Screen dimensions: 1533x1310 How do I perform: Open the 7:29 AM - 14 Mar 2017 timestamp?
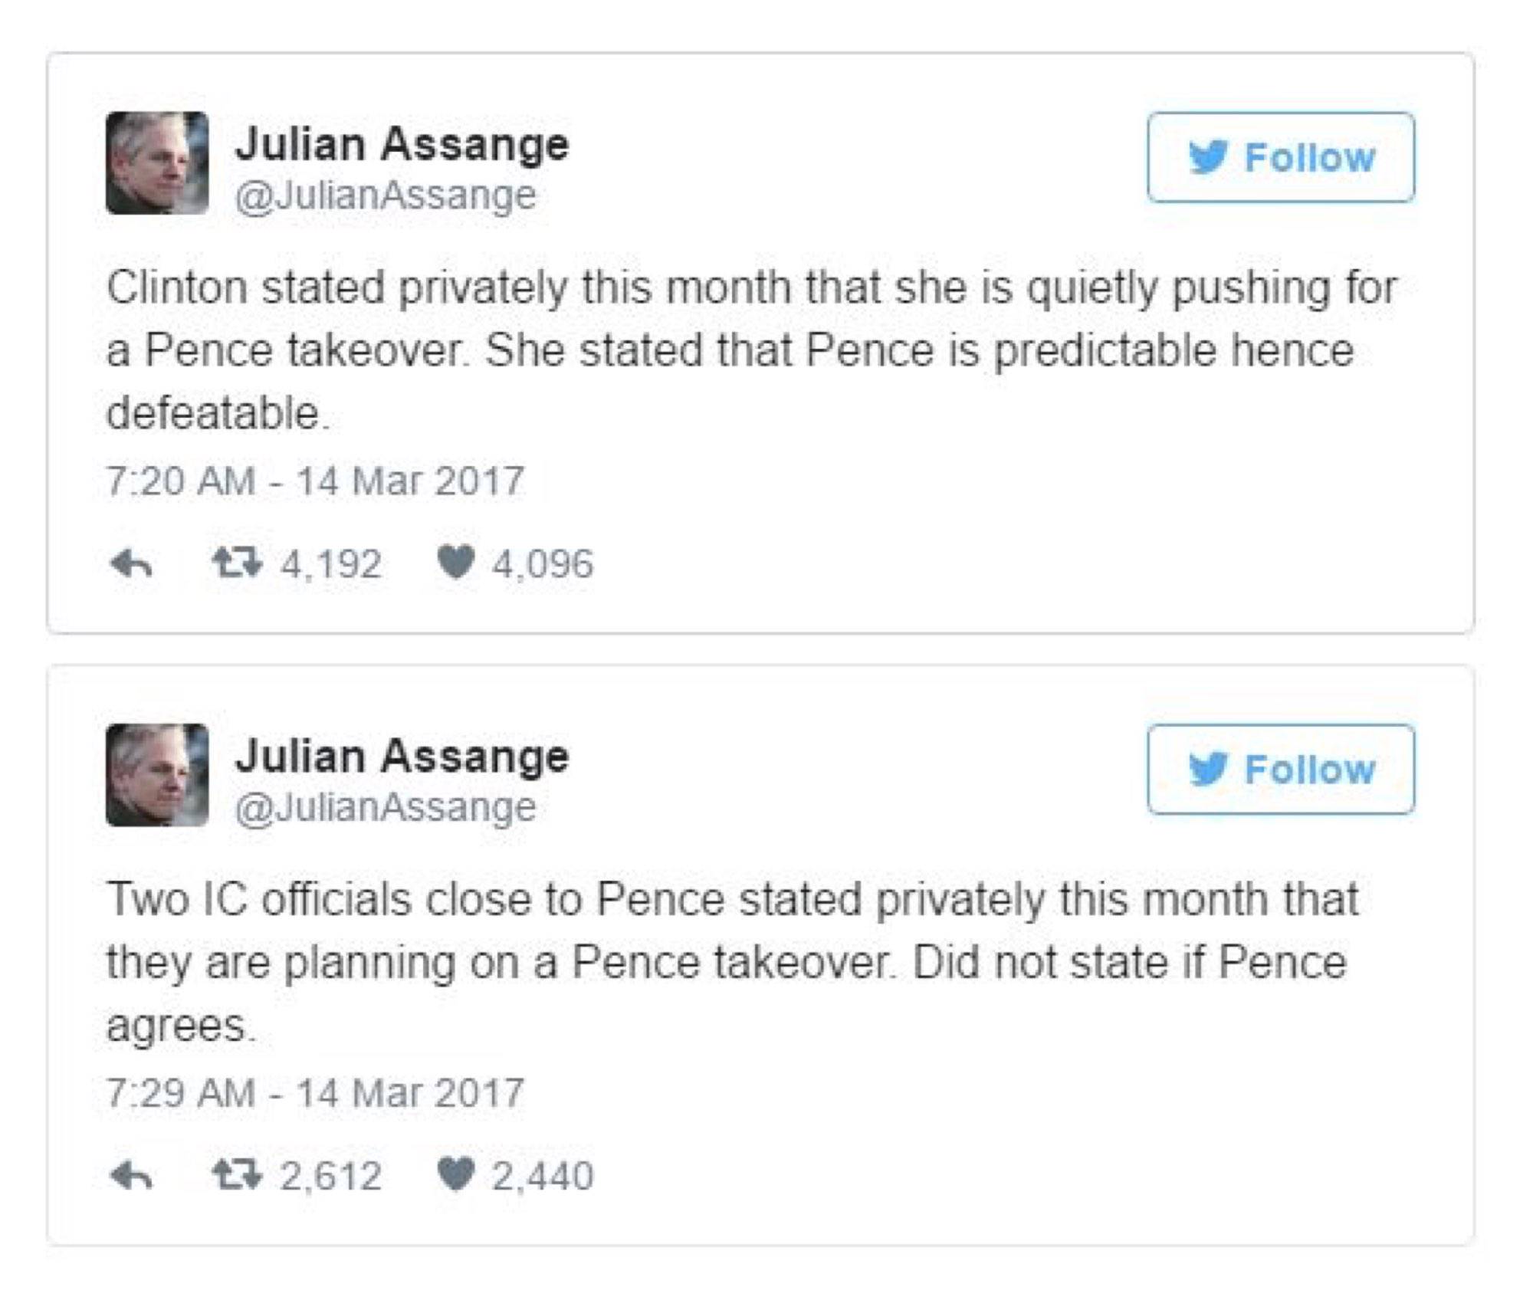314,1093
